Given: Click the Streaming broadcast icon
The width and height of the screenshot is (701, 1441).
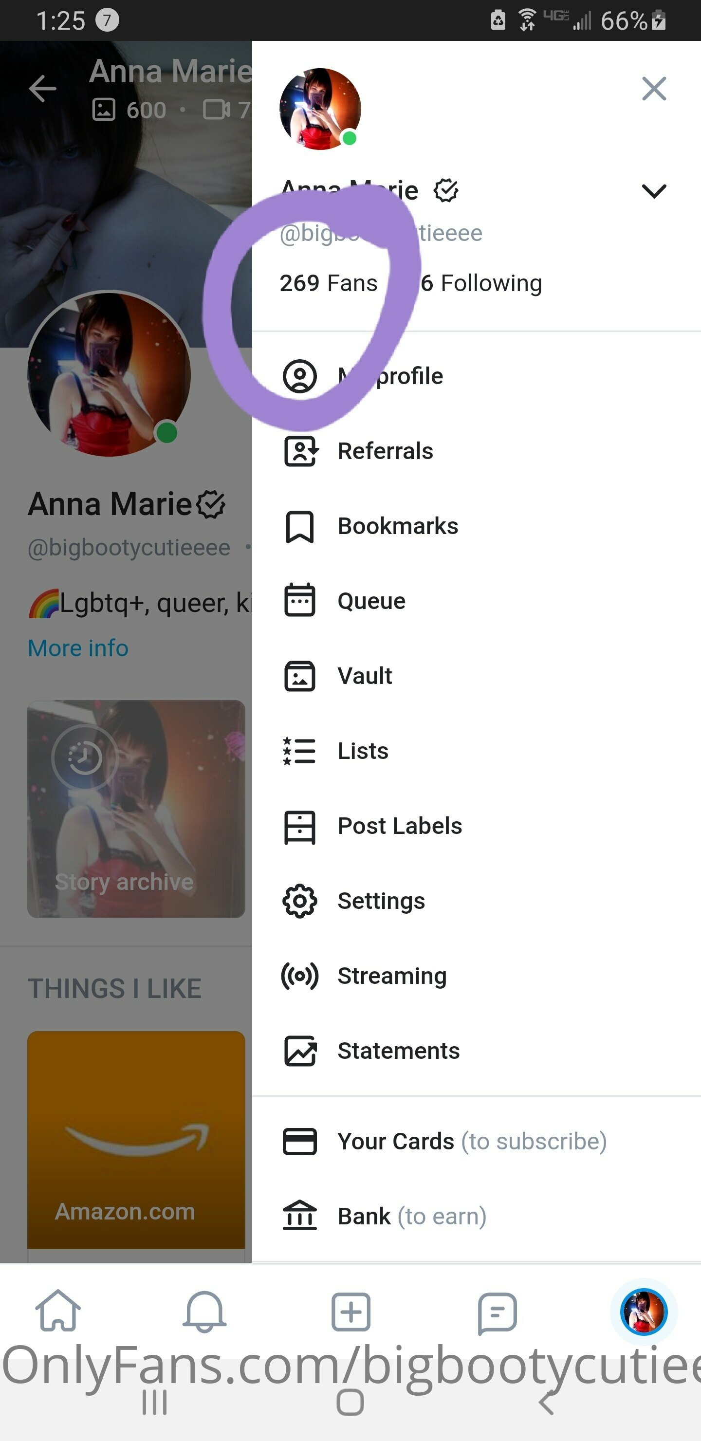Looking at the screenshot, I should (300, 976).
